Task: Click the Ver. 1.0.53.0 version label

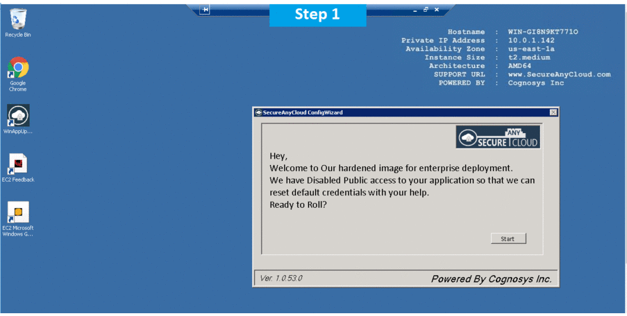Action: coord(281,278)
